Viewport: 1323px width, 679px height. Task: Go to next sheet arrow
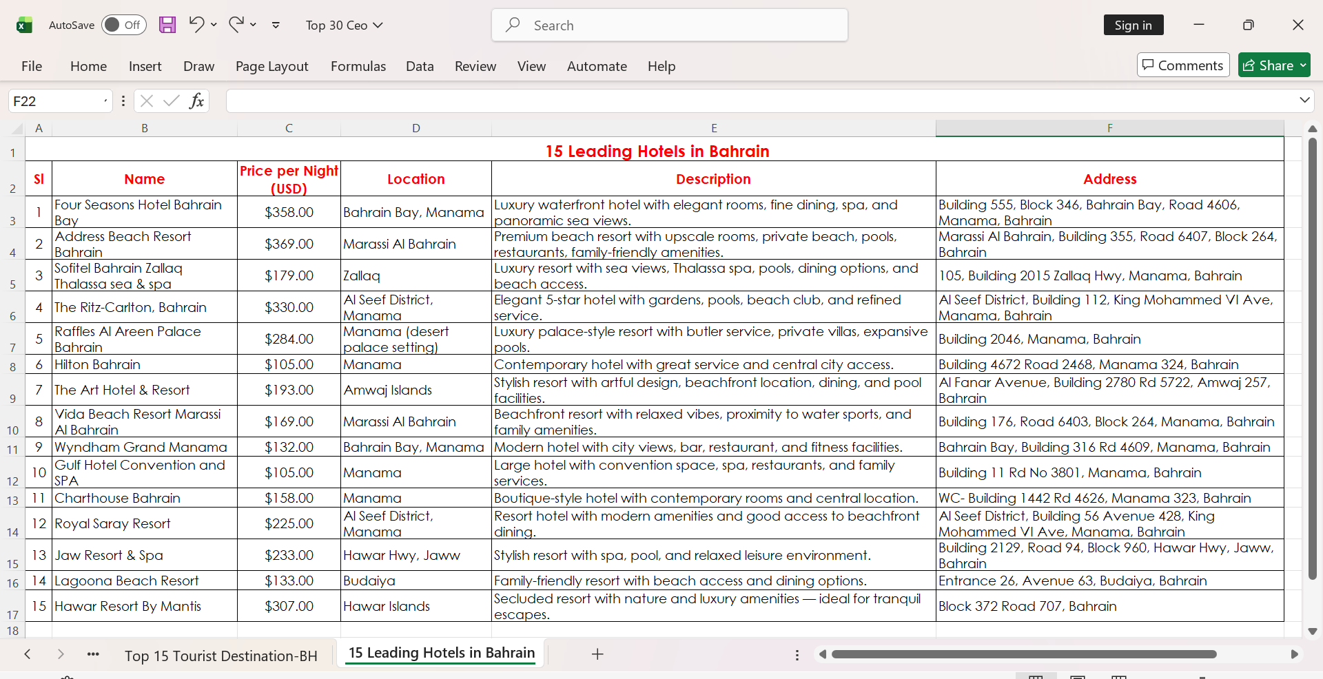coord(61,654)
